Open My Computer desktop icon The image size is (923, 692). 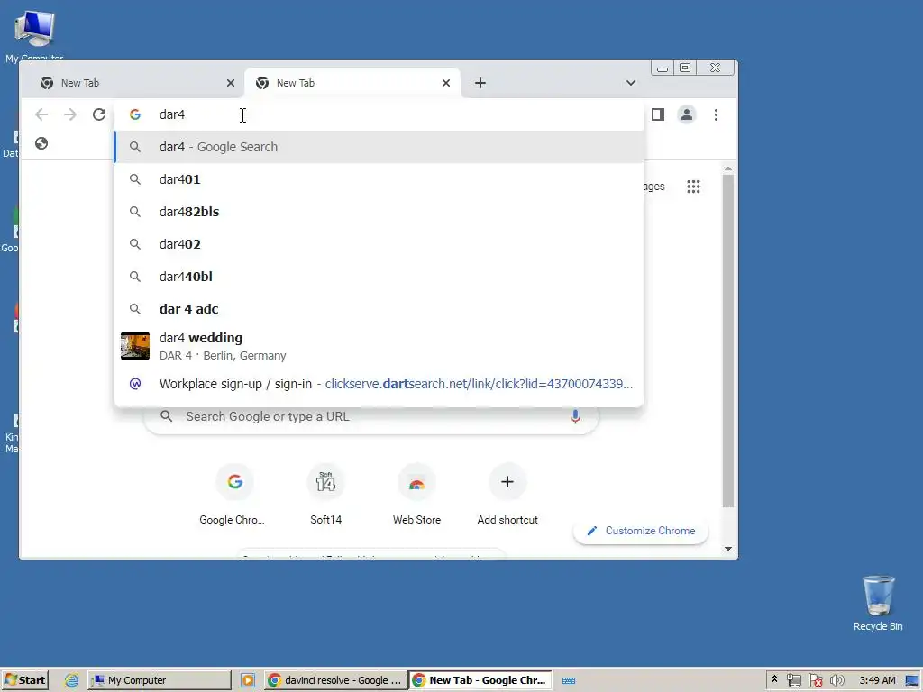click(34, 35)
